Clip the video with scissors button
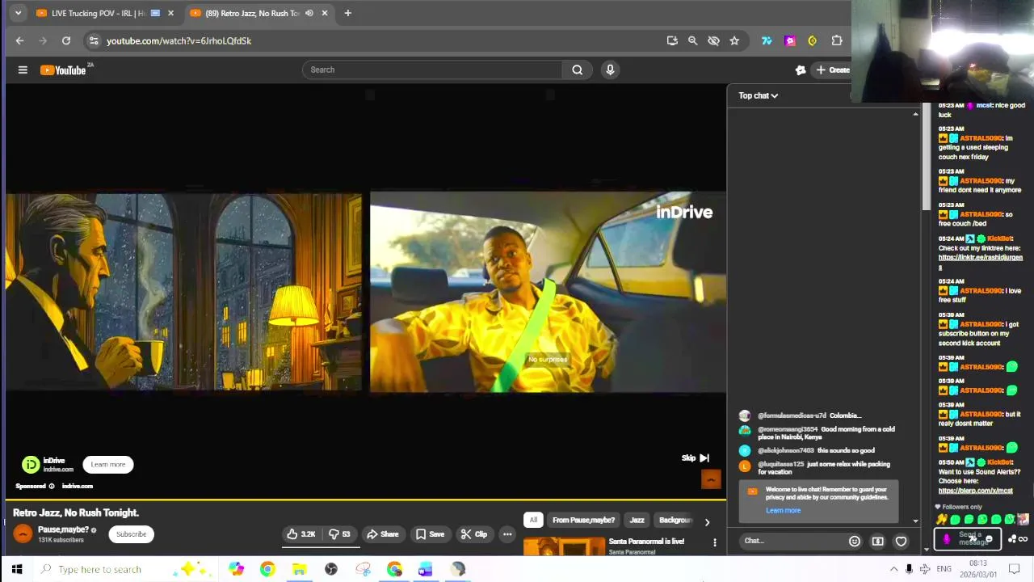Screen dimensions: 1034x582 473,534
